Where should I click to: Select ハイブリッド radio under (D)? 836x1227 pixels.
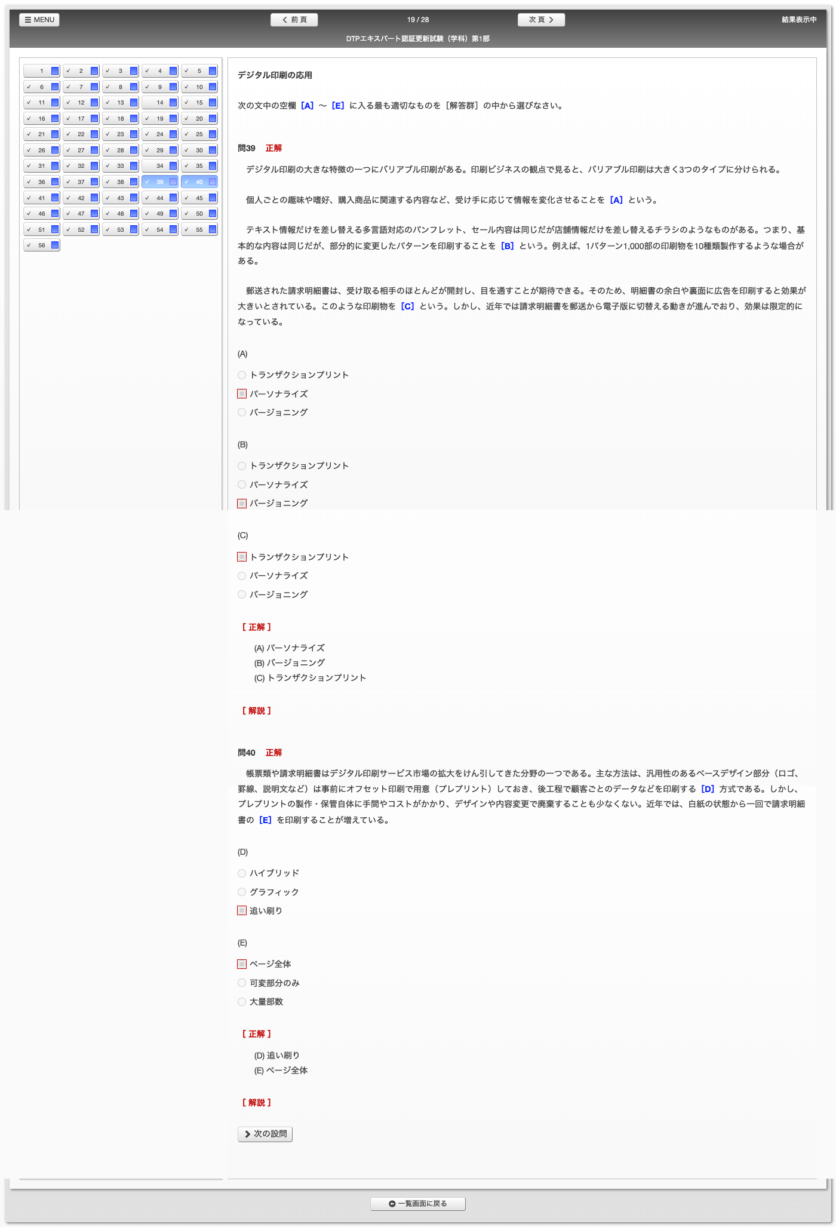[x=242, y=873]
